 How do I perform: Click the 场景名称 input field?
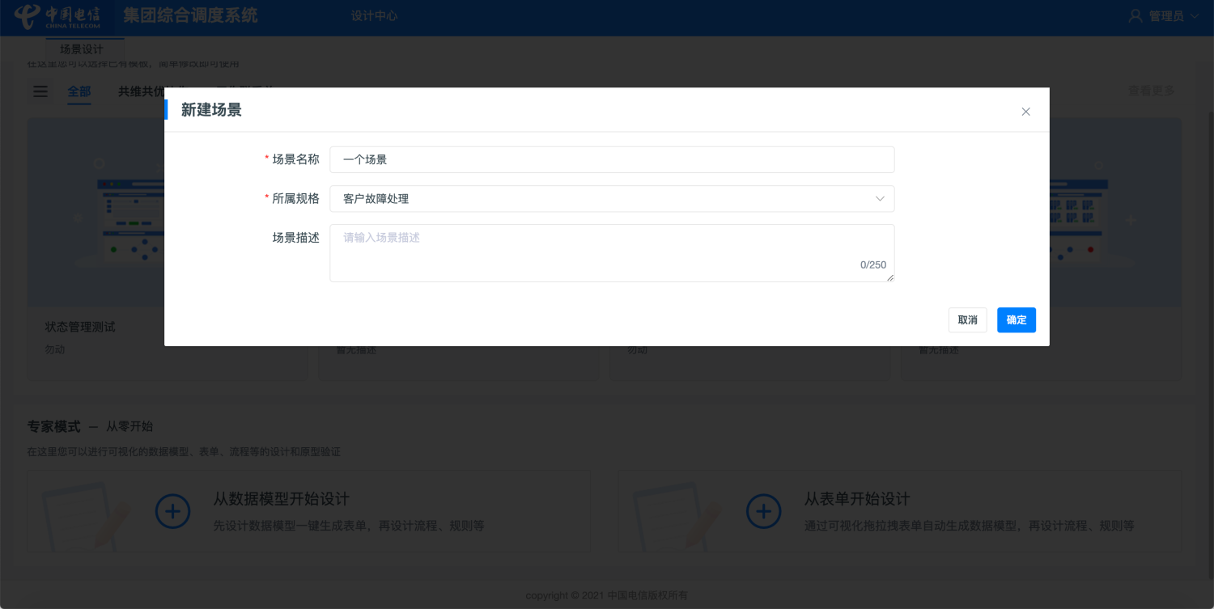[x=612, y=159]
